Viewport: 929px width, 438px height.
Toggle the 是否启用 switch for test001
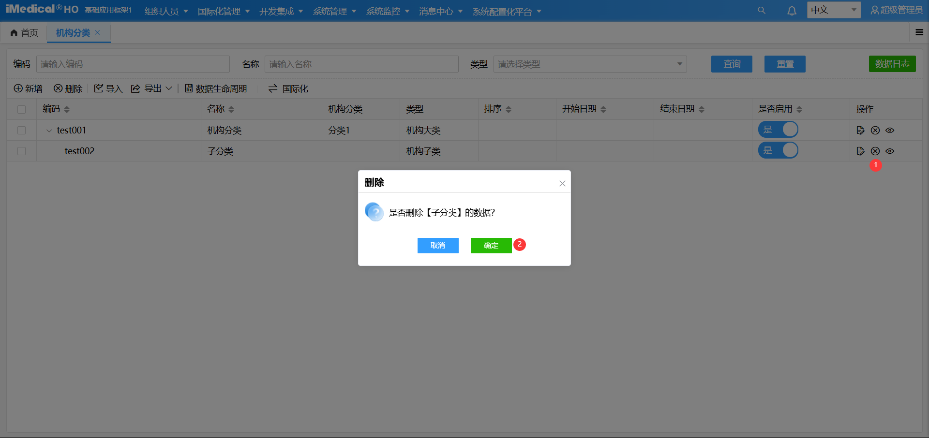point(778,129)
